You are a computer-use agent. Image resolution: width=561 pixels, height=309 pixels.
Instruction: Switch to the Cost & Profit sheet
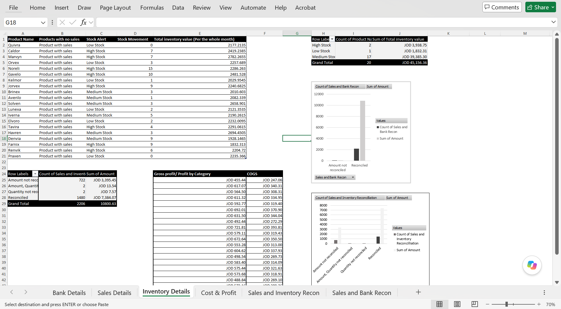tap(218, 293)
